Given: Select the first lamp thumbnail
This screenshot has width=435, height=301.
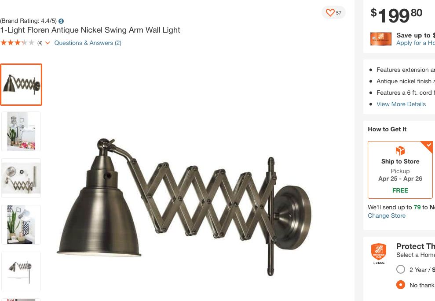Looking at the screenshot, I should coord(22,85).
